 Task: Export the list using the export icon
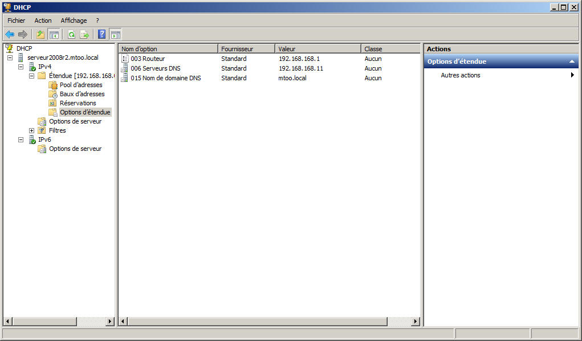coord(84,35)
